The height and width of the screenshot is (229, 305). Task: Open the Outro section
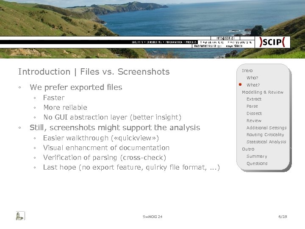(248, 149)
